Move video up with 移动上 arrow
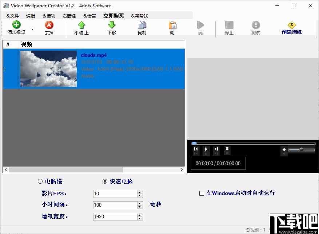 [x=81, y=25]
